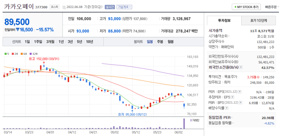This screenshot has height=136, width=283.
Task: Select the 5년 line chart period
Action: (x=79, y=42)
